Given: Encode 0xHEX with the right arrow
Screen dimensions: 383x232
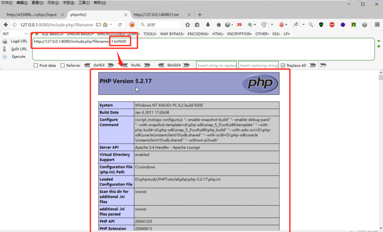Looking at the screenshot, I should pos(111,65).
